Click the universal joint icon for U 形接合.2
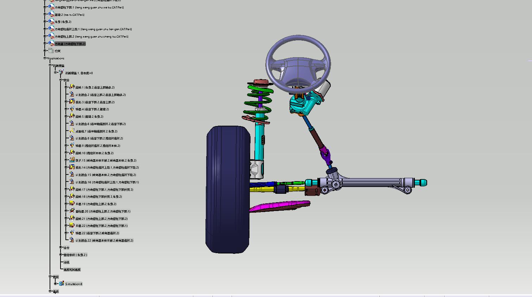 point(72,94)
